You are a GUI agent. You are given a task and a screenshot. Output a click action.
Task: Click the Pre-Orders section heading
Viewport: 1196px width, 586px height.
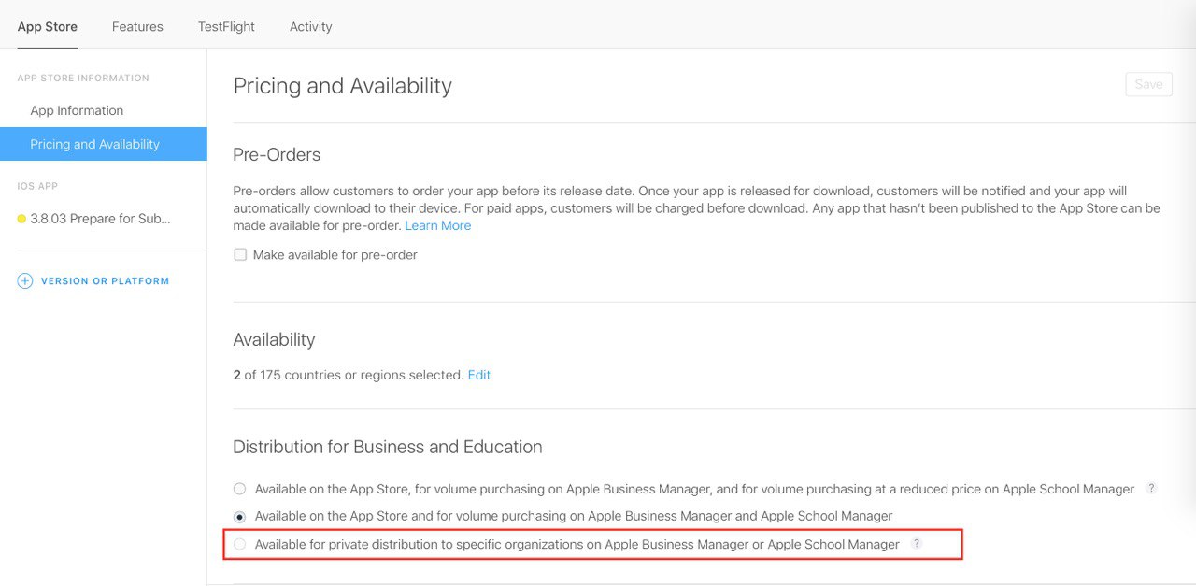point(277,154)
